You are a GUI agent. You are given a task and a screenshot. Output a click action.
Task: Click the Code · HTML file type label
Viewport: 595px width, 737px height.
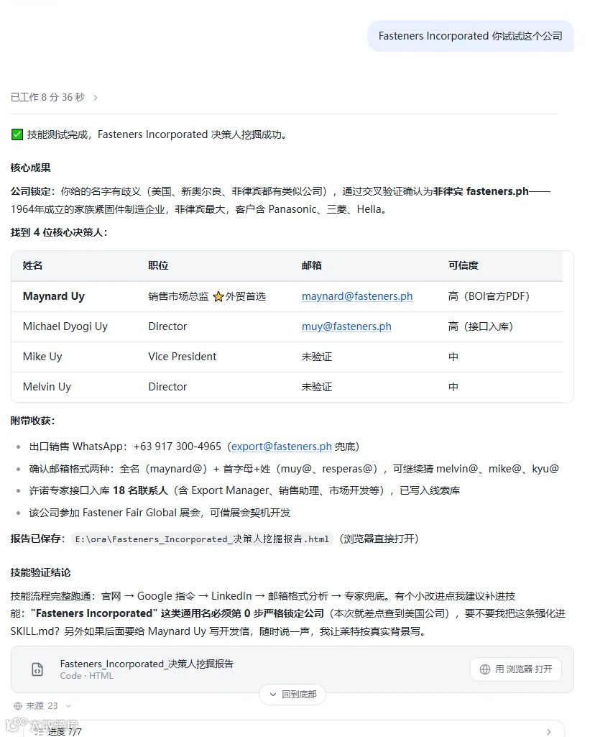pyautogui.click(x=86, y=676)
